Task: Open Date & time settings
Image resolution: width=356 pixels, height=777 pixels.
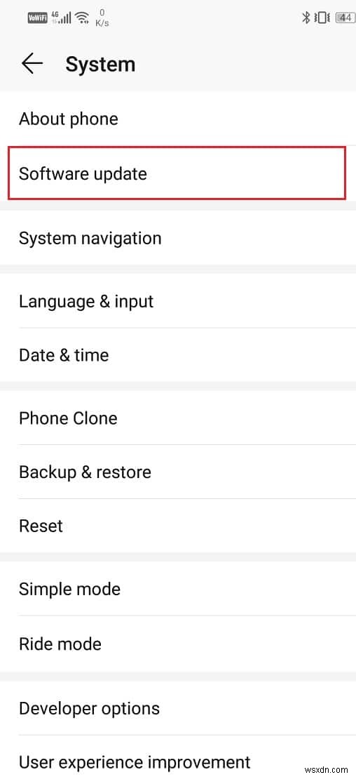Action: pyautogui.click(x=178, y=354)
